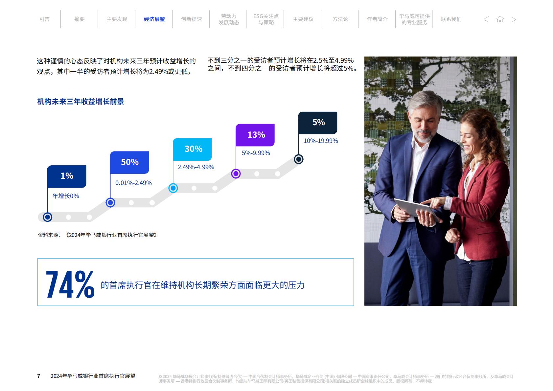Click the text 5%-9.99%
This screenshot has width=553, height=391.
[256, 153]
